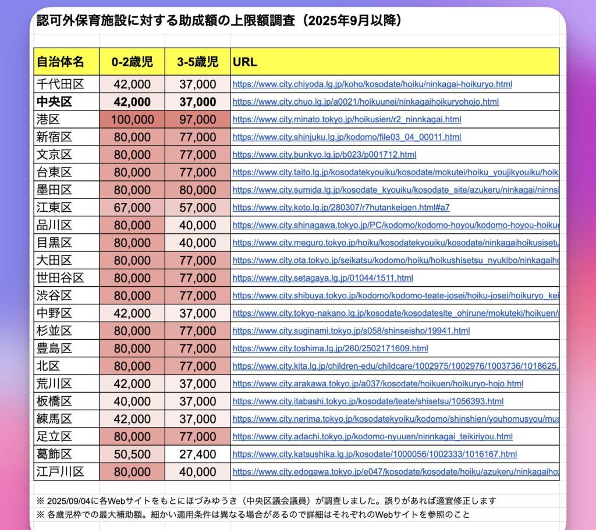The width and height of the screenshot is (596, 530).
Task: Select the URL column header cell
Action: (x=395, y=62)
